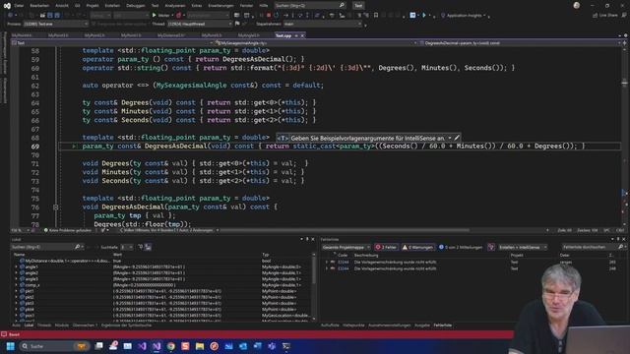Click the Windows taskbar Suche field
This screenshot has width=630, height=354.
click(x=54, y=346)
